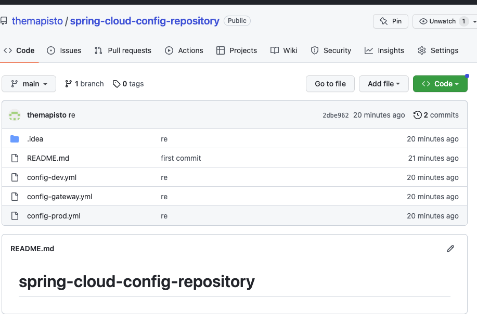Click the file icon next to config-dev.yml
Screen dimensions: 477x323
[x=15, y=177]
